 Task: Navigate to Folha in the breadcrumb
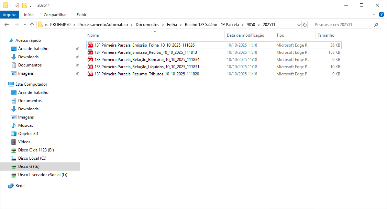coord(172,25)
